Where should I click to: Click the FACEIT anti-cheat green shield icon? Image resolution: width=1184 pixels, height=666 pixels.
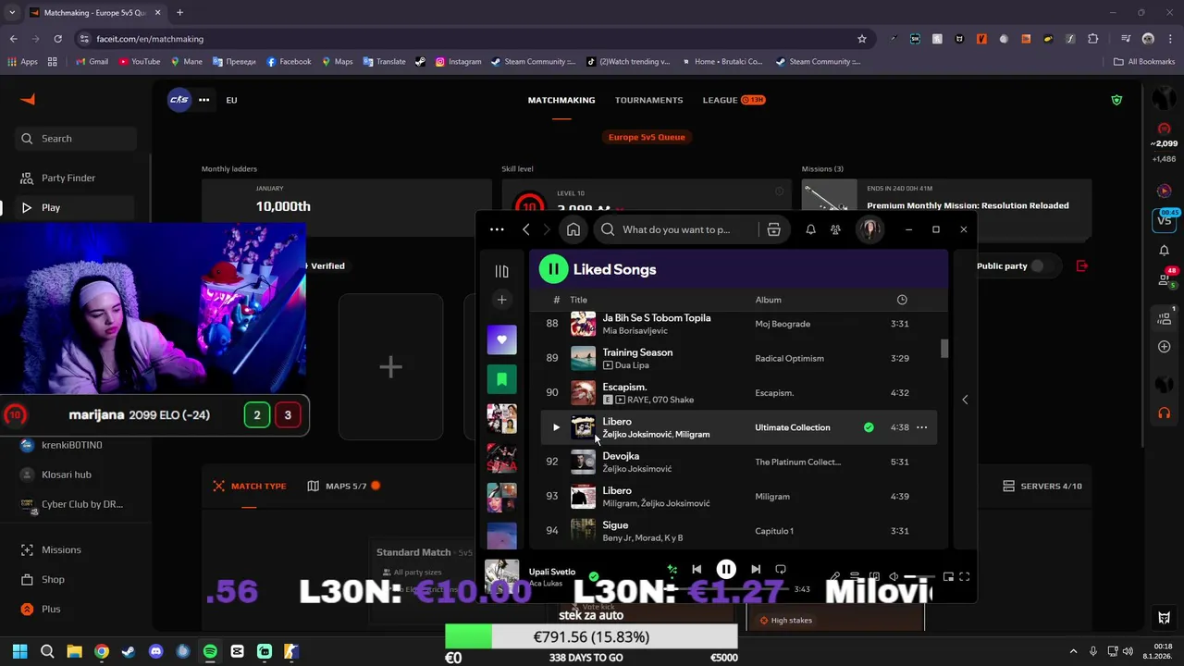point(1116,100)
